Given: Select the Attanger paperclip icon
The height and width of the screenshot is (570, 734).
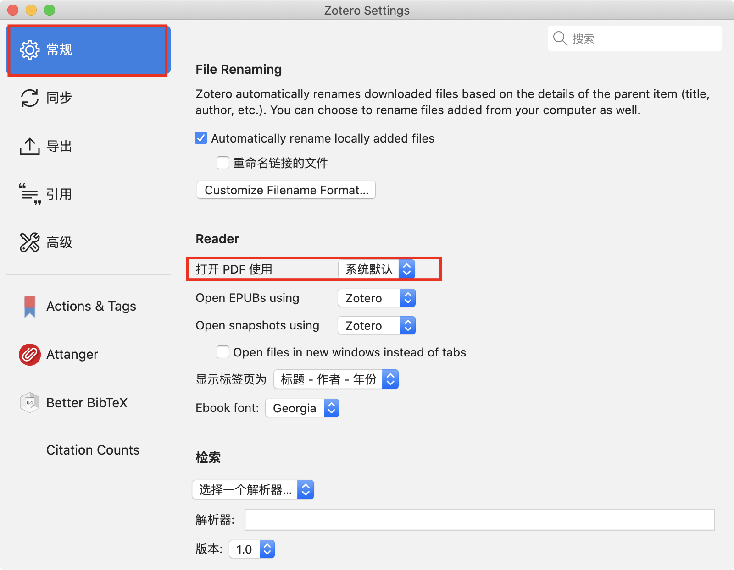Looking at the screenshot, I should click(x=30, y=354).
